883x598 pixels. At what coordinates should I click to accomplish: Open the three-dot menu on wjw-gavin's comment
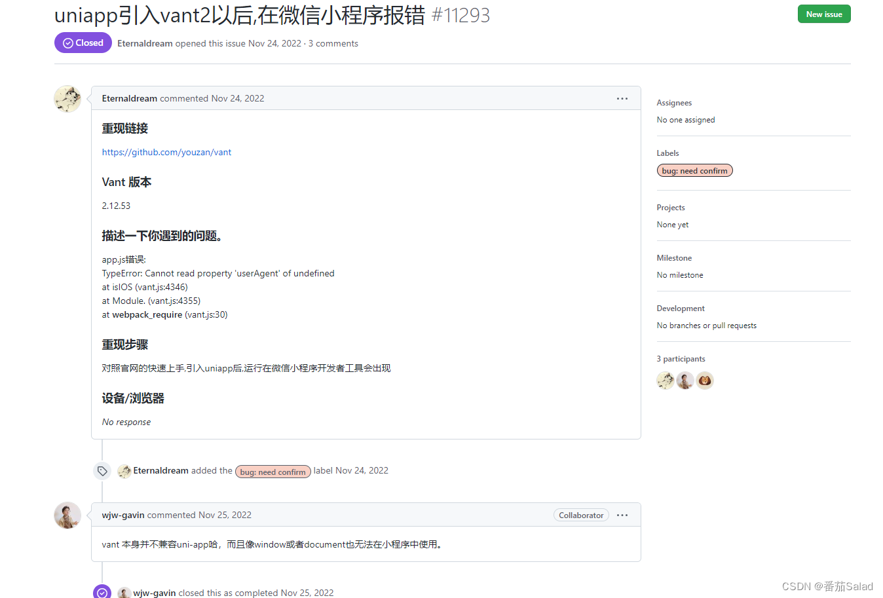622,515
